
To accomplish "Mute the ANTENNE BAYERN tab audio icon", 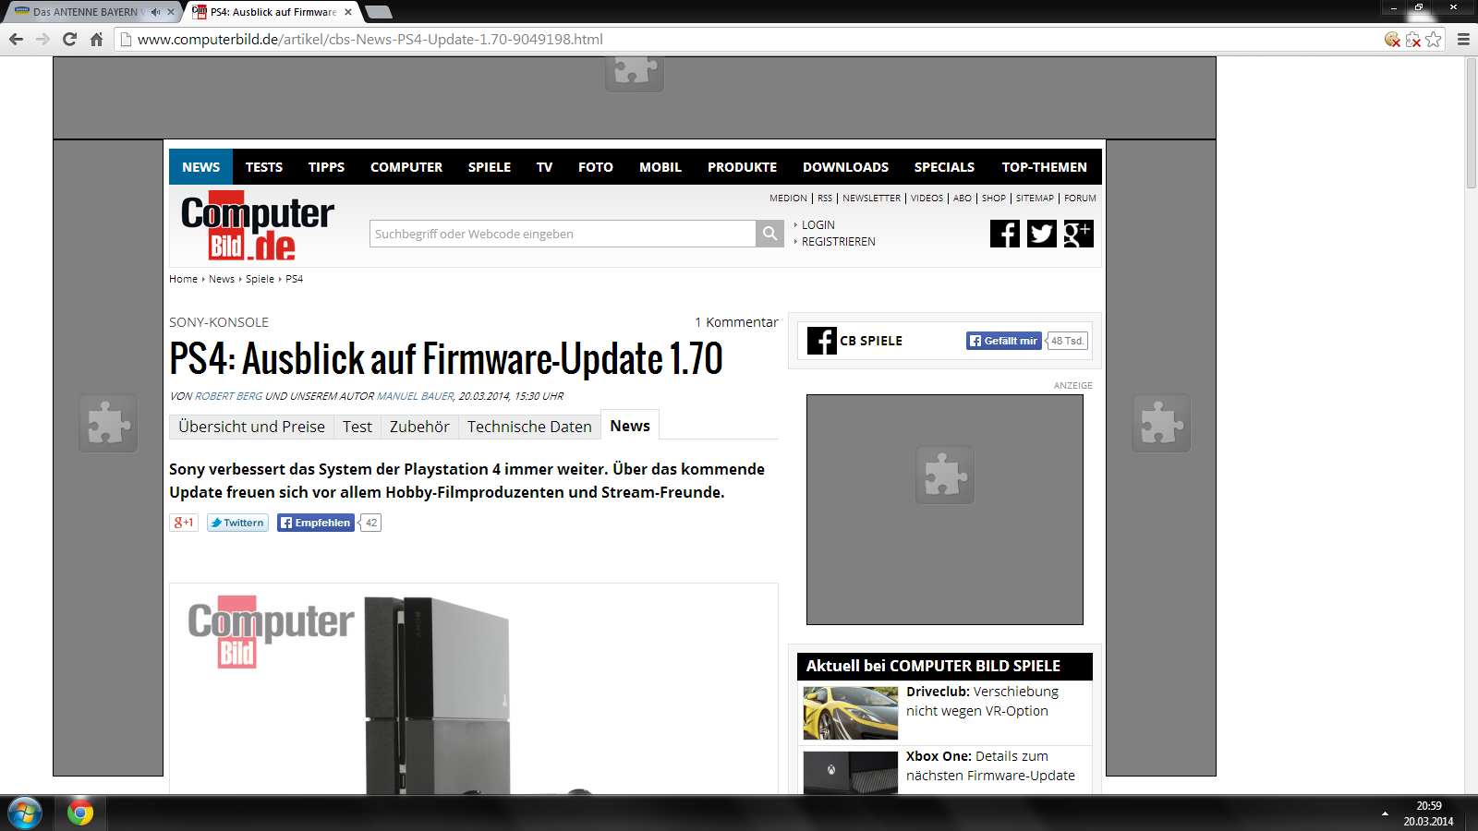I will coord(155,12).
